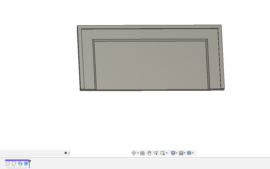This screenshot has width=270, height=169.
Task: Select the combine bodies feature in timeline
Action: point(20,164)
